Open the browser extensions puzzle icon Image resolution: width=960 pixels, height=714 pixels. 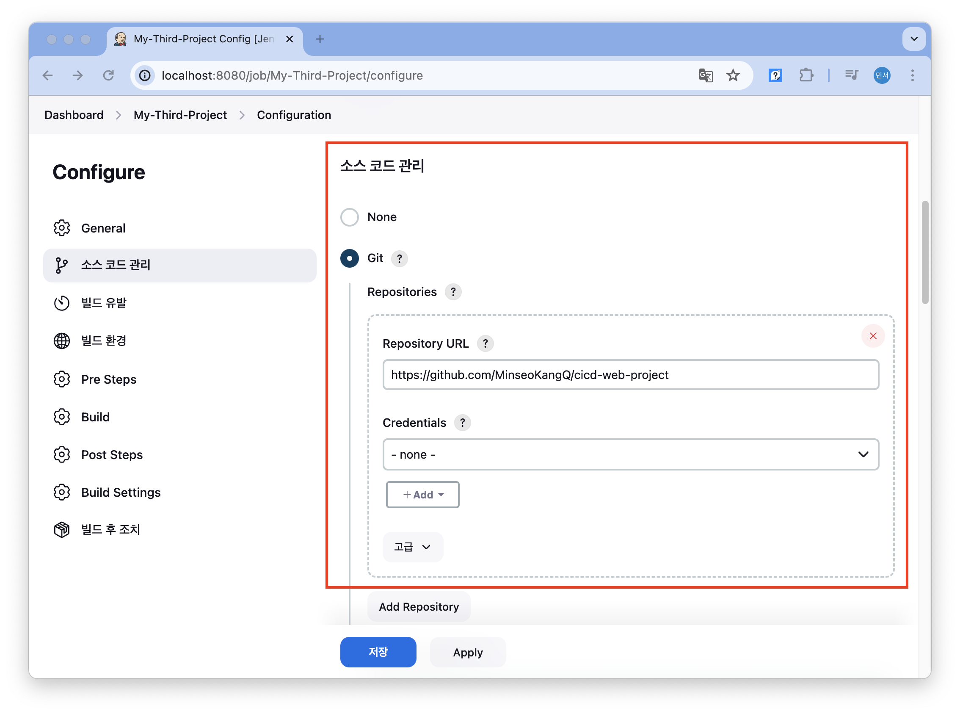click(806, 76)
